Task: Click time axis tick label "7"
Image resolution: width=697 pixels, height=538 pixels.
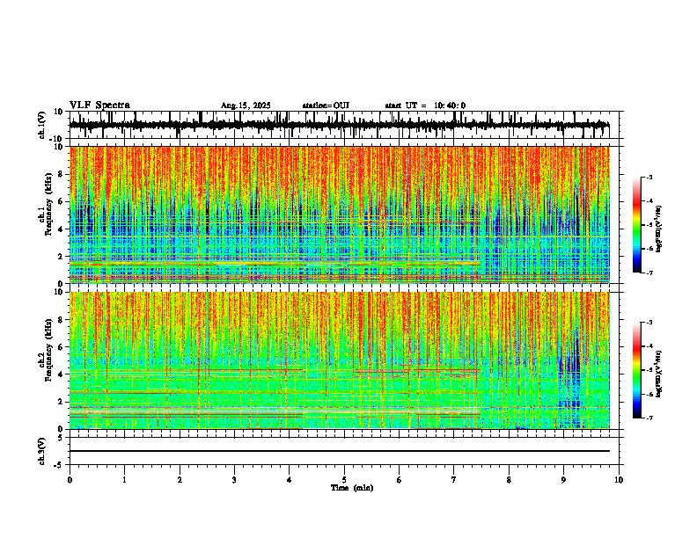Action: coord(454,480)
